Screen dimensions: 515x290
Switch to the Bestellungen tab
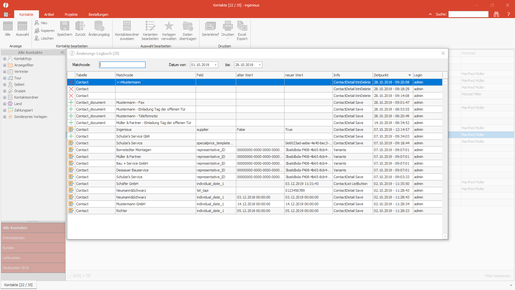tap(98, 15)
